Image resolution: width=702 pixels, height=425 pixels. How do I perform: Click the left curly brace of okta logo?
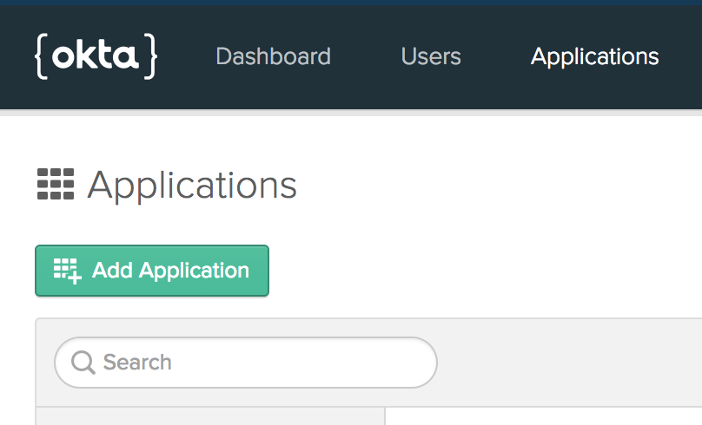pos(42,56)
